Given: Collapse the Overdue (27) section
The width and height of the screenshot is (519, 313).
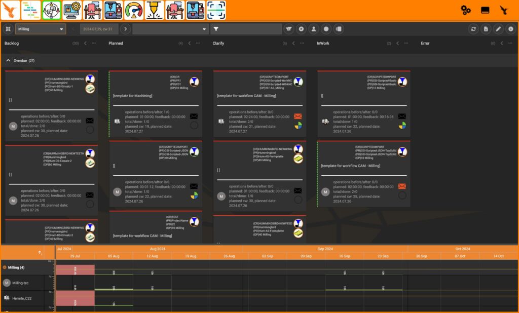Looking at the screenshot, I should coord(8,60).
